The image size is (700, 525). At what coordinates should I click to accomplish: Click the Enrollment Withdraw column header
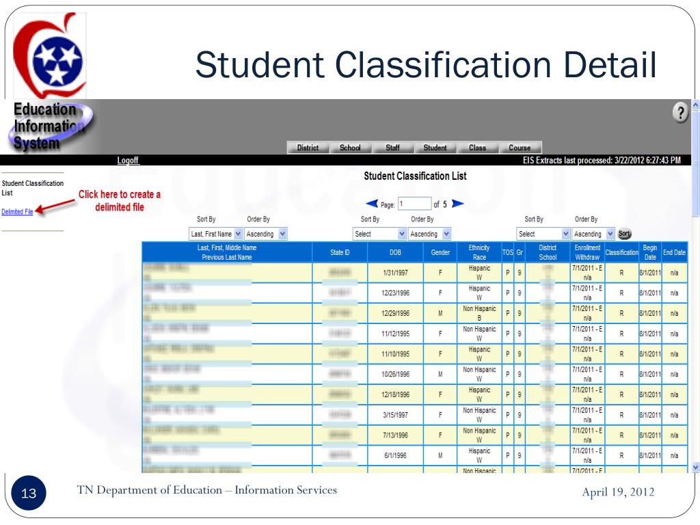click(x=587, y=252)
